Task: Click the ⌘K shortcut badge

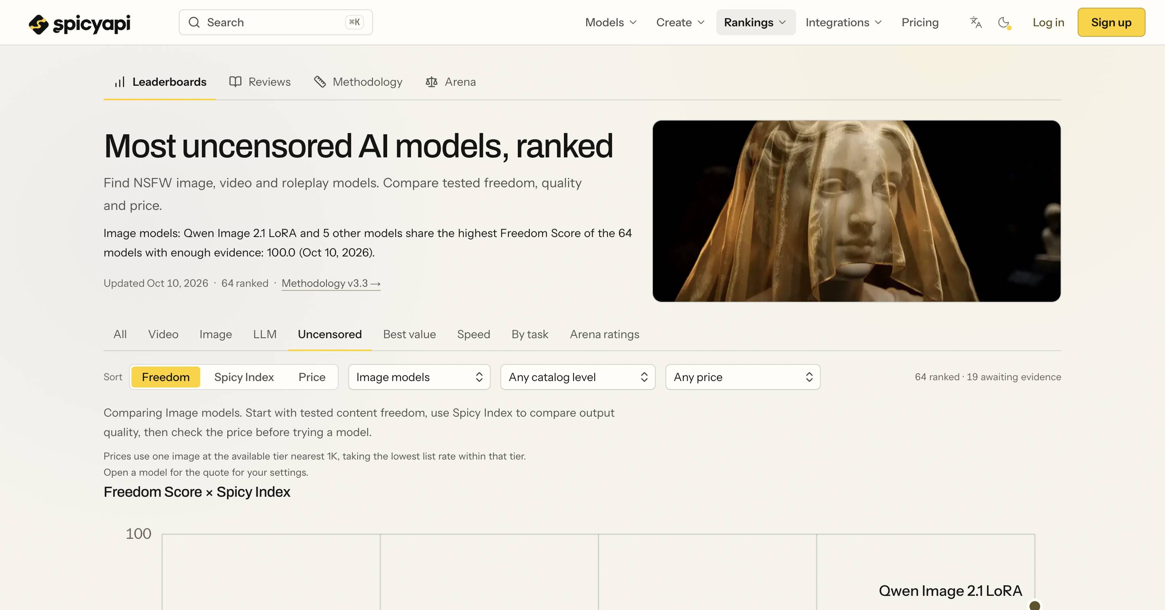Action: [x=354, y=22]
